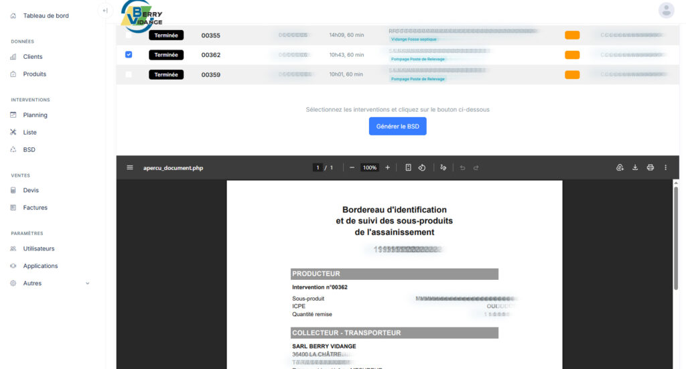Screen dimensions: 686x369
Task: Open the PDF annotation draw tool
Action: (x=443, y=167)
